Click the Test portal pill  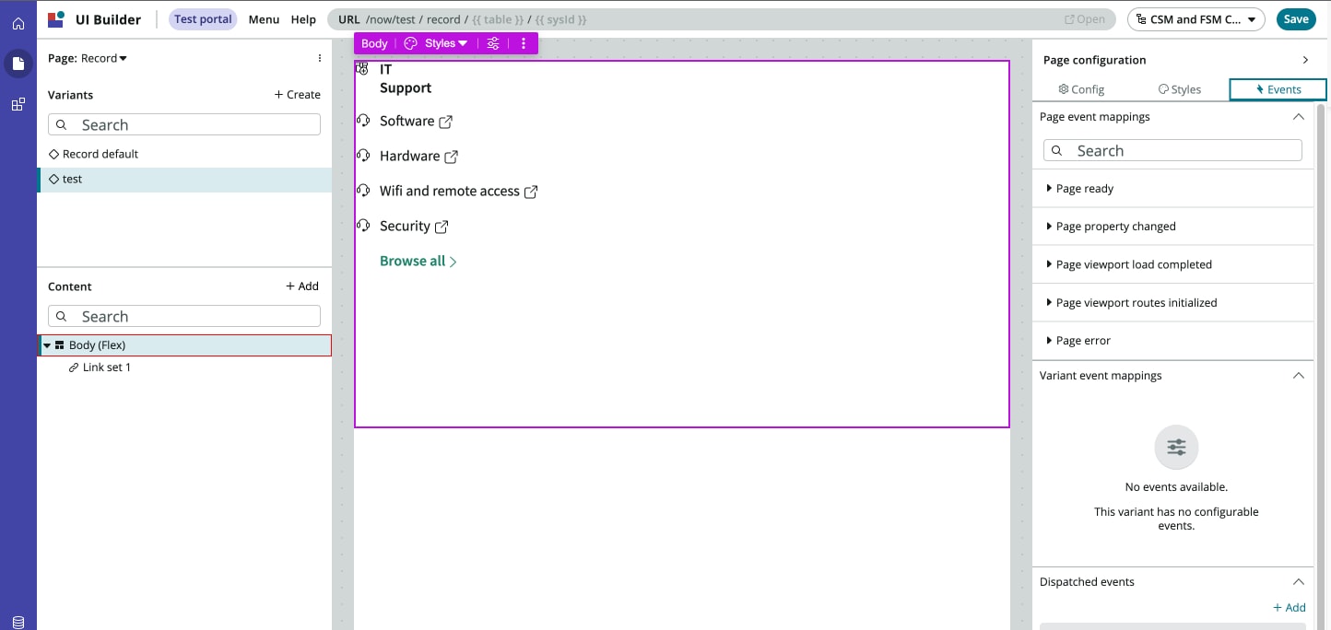204,19
